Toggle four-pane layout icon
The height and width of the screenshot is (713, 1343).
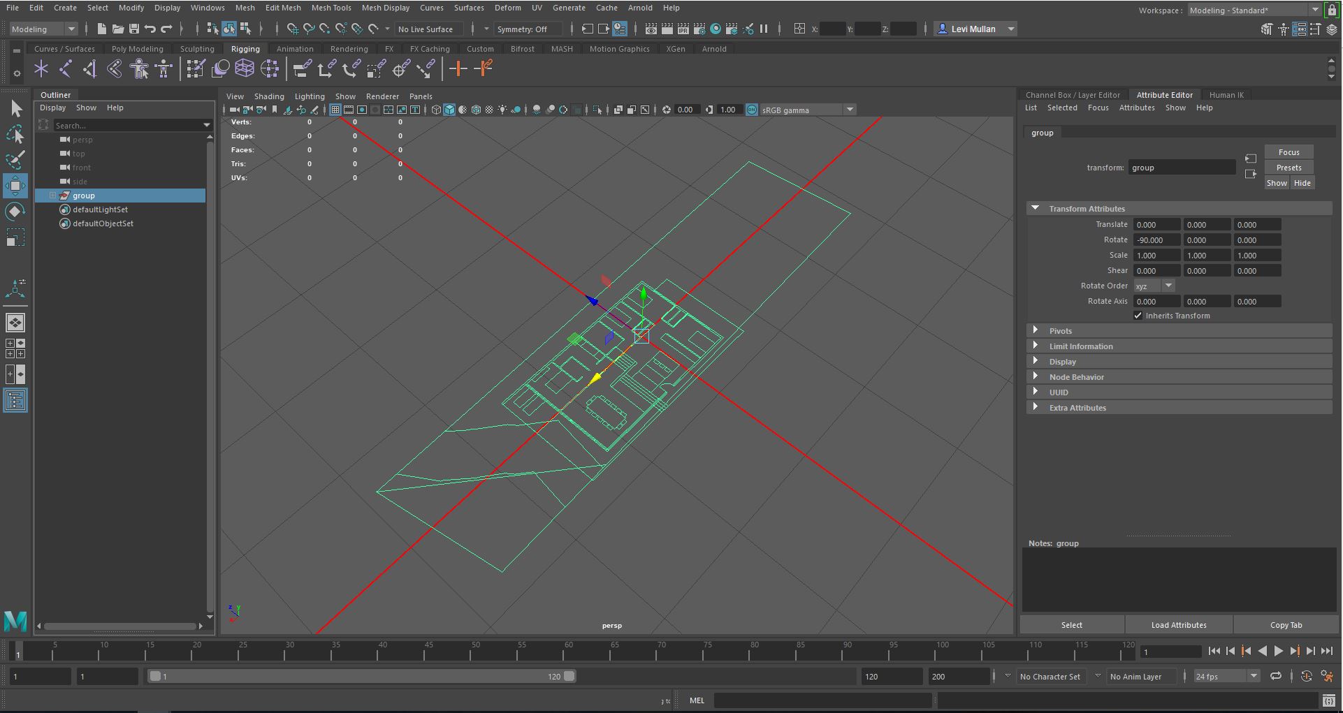[15, 348]
